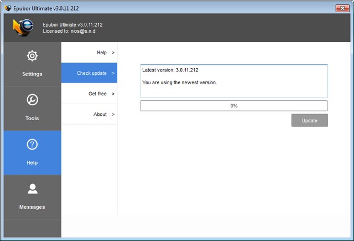Expand the arrow beside Help
The height and width of the screenshot is (241, 354).
point(113,53)
